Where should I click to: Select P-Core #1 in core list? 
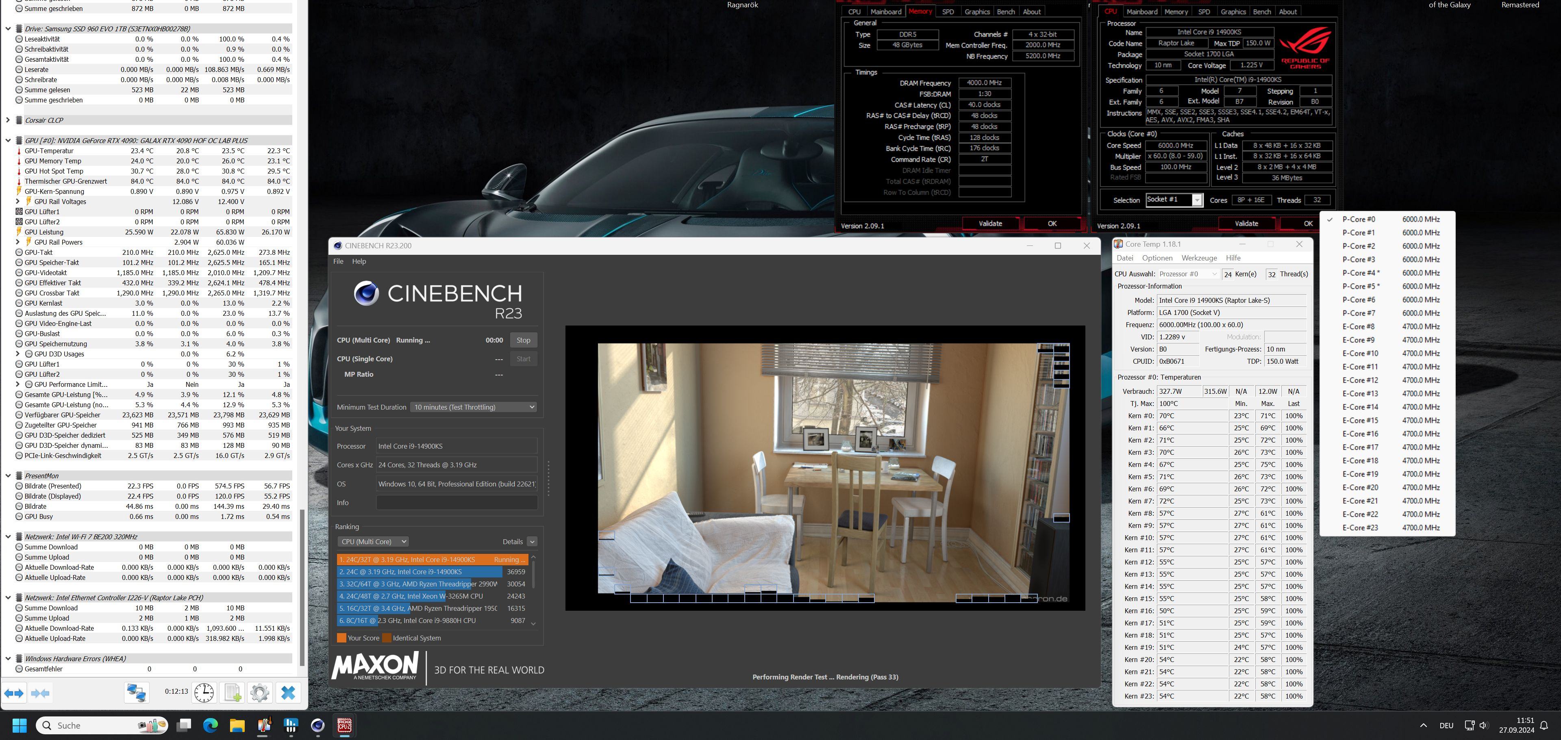pos(1387,232)
